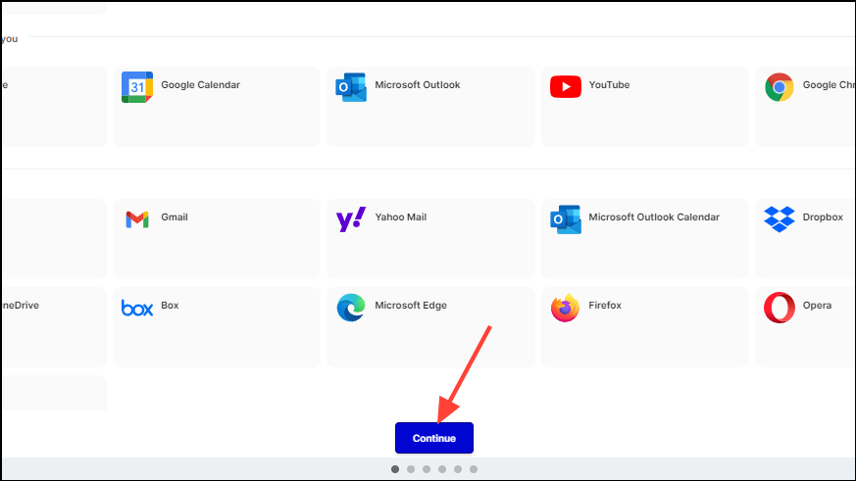
Task: Select the Opera label text
Action: (817, 305)
